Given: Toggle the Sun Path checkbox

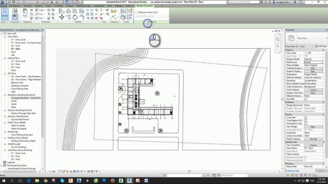Looking at the screenshot, I should (x=305, y=98).
